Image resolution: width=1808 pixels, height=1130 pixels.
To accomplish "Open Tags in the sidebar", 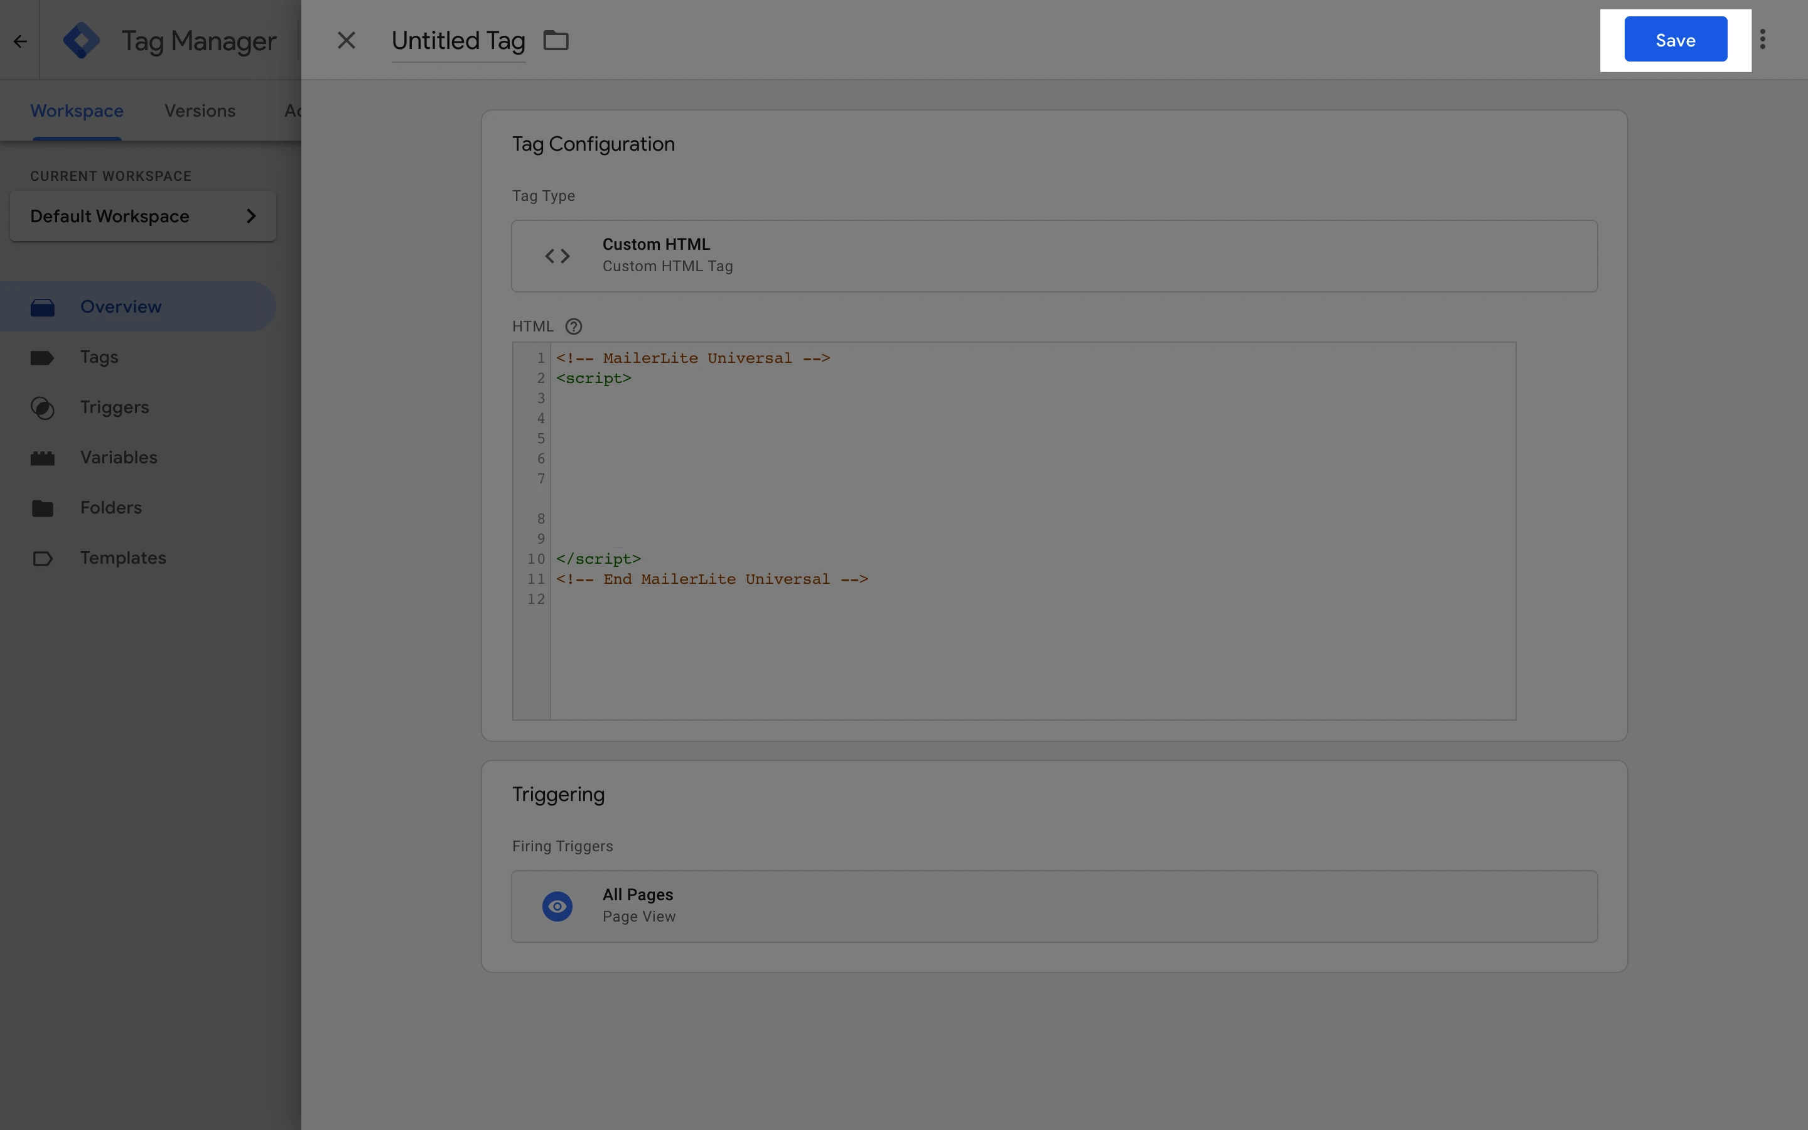I will click(x=99, y=357).
